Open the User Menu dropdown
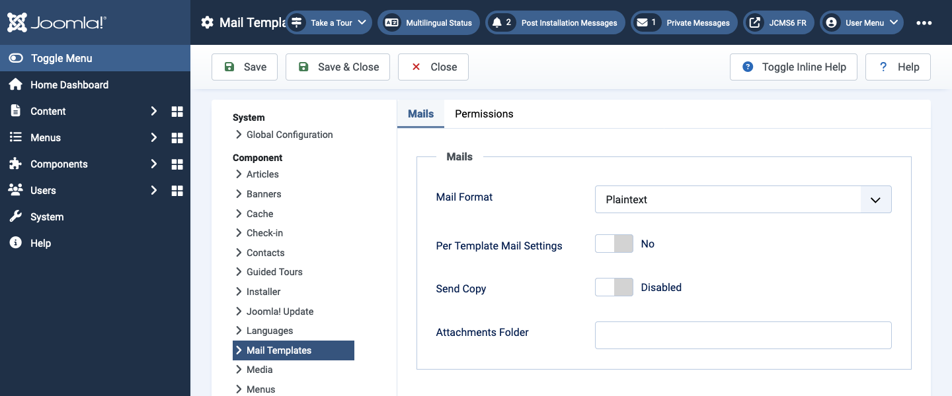 click(x=862, y=22)
